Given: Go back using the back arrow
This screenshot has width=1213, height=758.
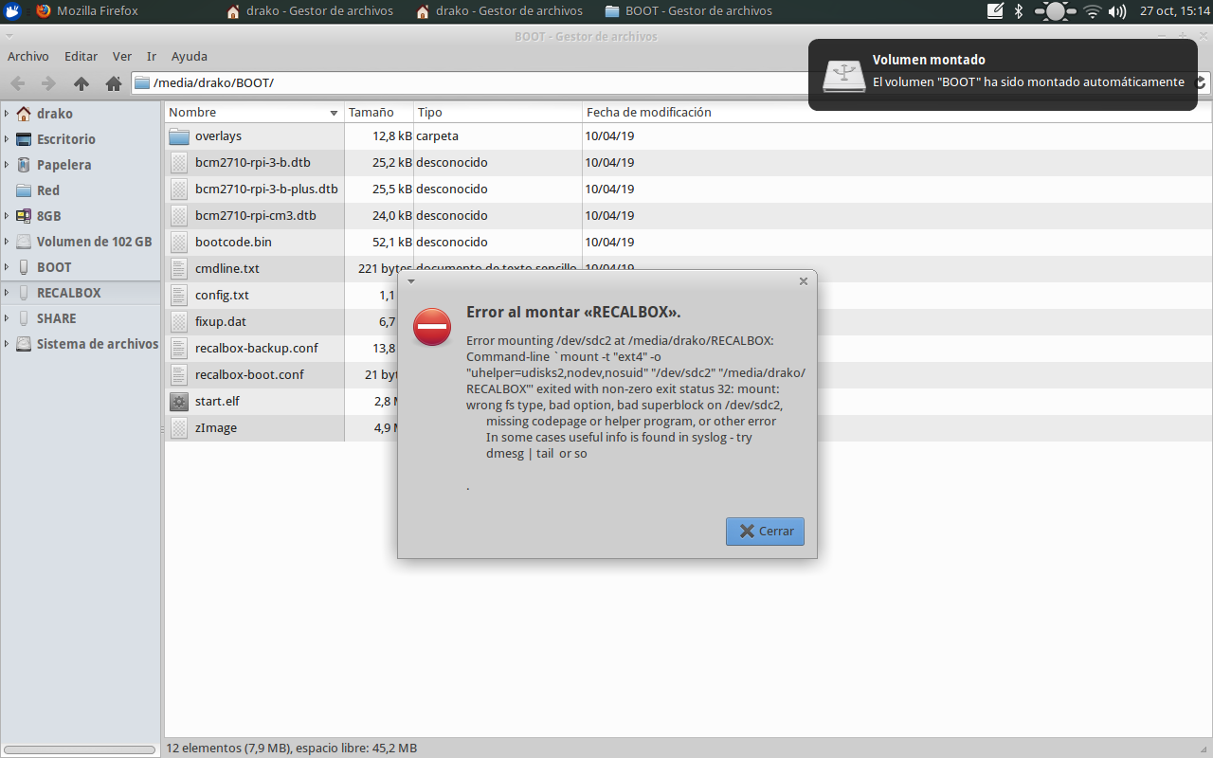Looking at the screenshot, I should tap(18, 83).
